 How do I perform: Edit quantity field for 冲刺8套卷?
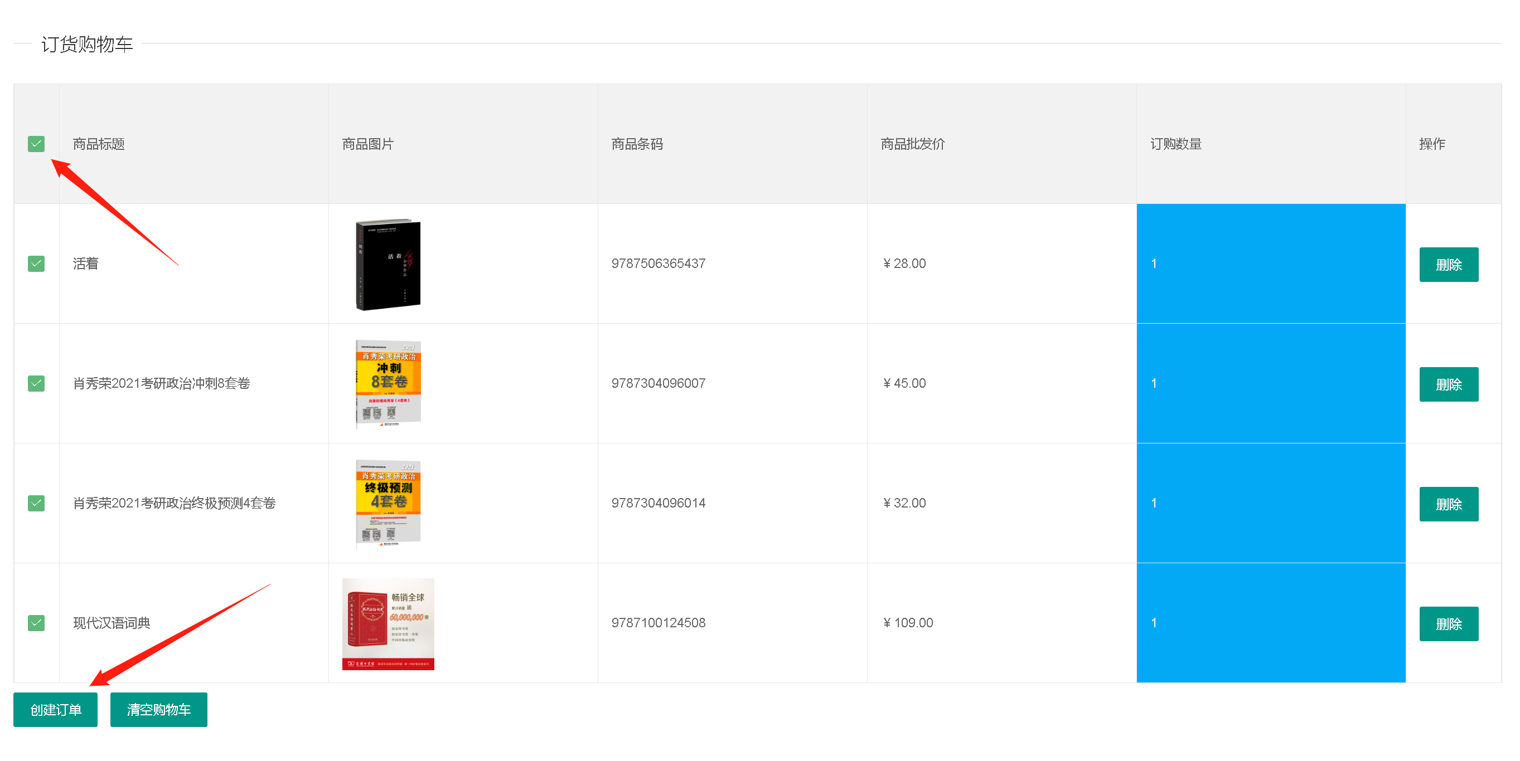[x=1270, y=383]
